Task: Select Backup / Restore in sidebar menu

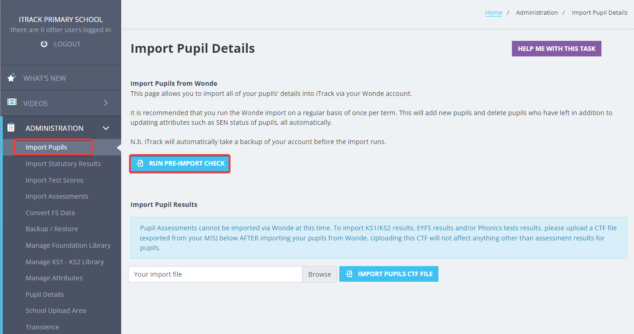Action: tap(52, 228)
